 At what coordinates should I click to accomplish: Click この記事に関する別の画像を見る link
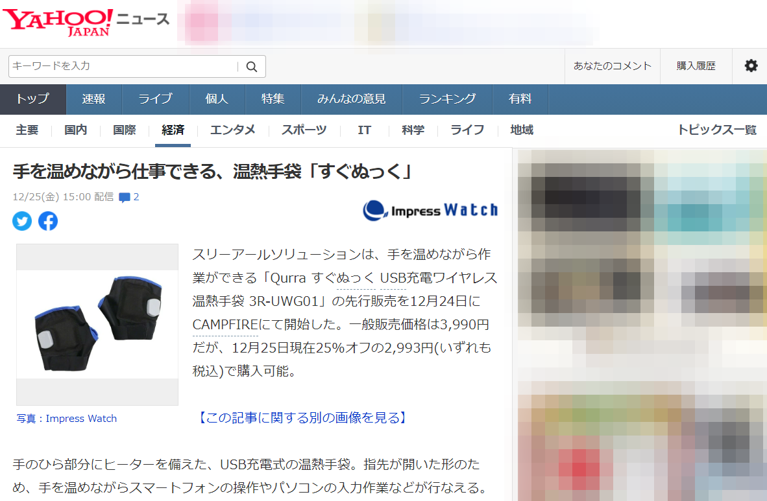[302, 418]
